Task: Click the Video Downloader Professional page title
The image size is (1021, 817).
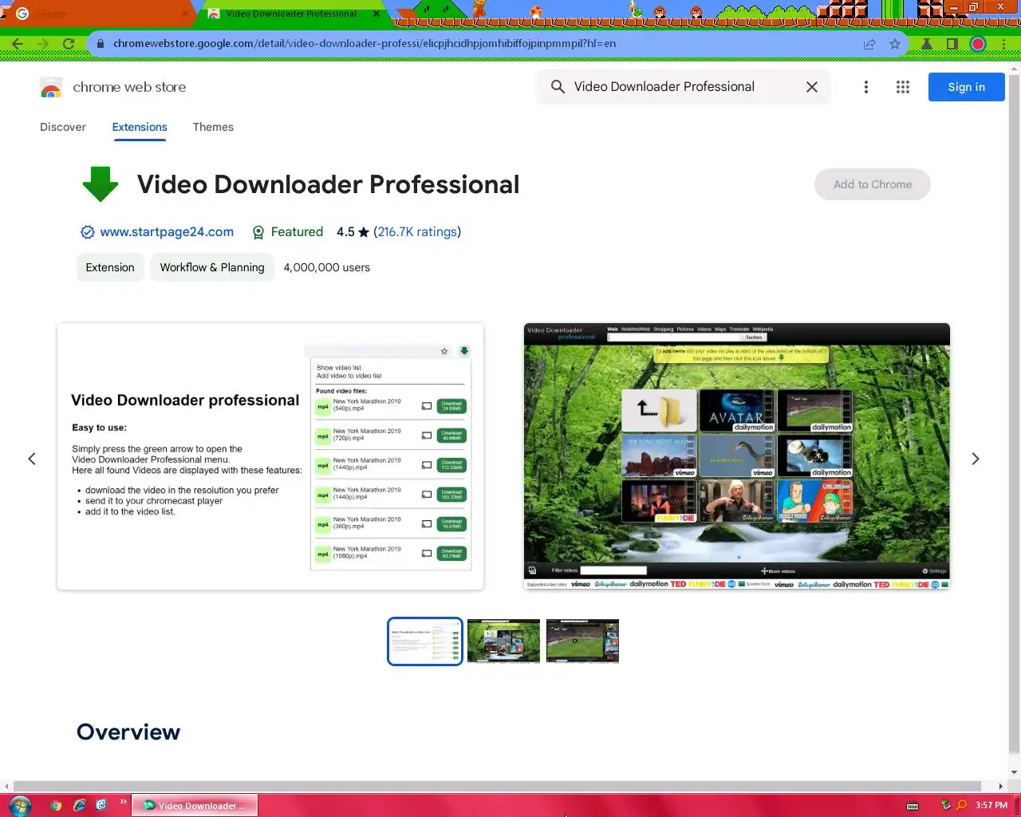Action: 328,184
